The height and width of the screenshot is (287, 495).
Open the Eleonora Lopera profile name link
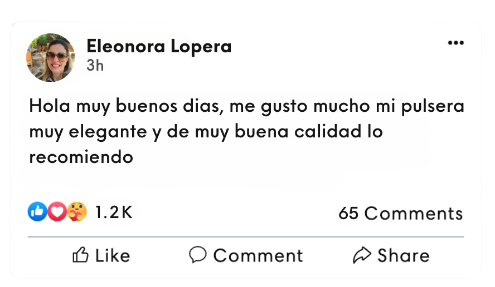click(159, 46)
